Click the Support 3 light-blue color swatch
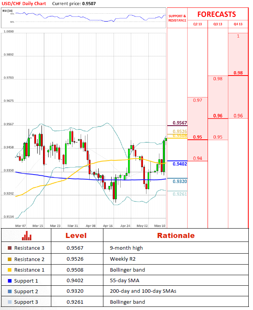Screen dimensions: 253x310 (9, 302)
